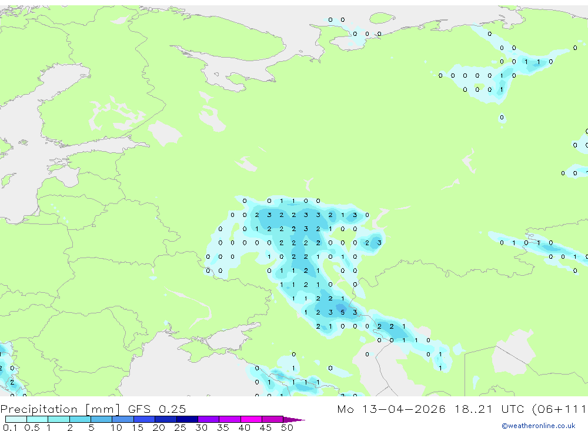Pick the 25–30 mm navy legend swatch
588x431 pixels.
[187, 419]
